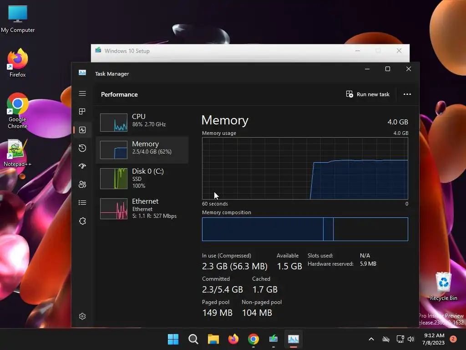The height and width of the screenshot is (350, 466).
Task: Open the network tray icon
Action: pyautogui.click(x=400, y=339)
